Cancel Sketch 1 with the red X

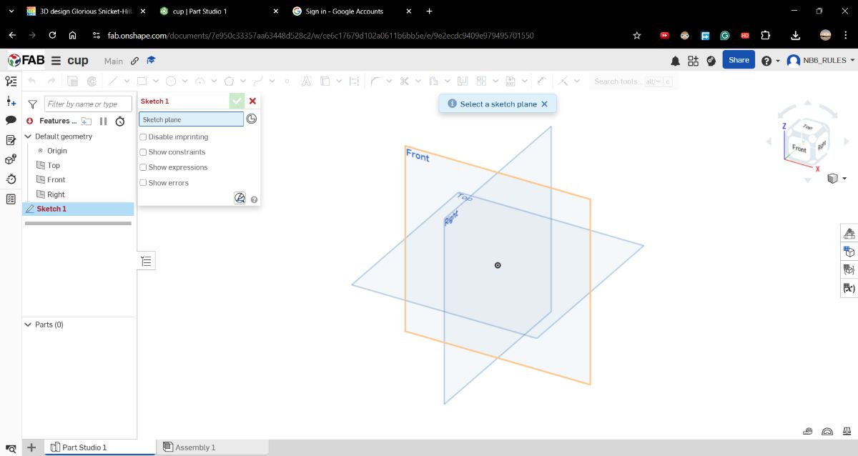(252, 101)
